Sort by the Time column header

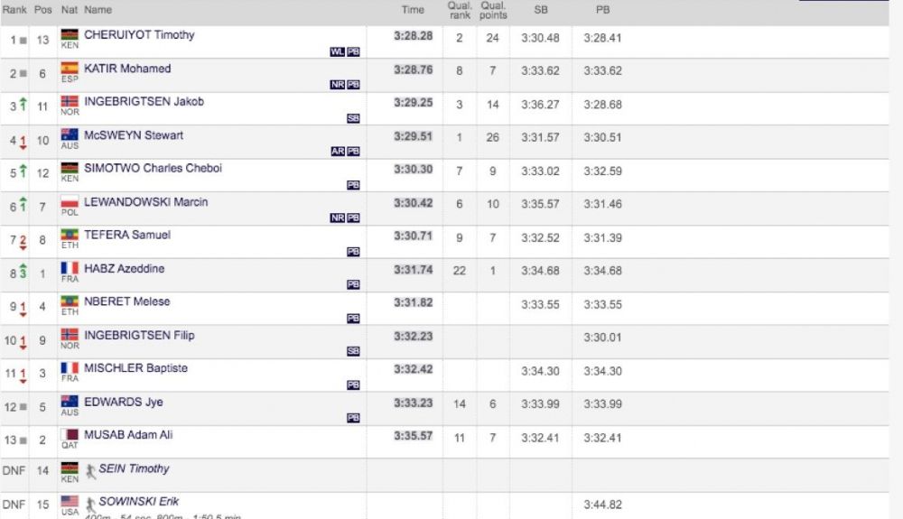click(x=413, y=10)
